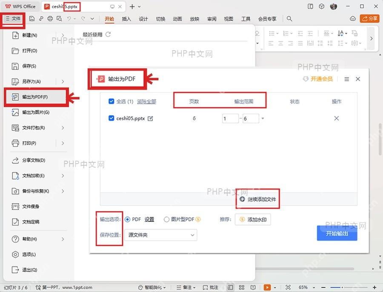Remove ceshi05.pptx with the X icon
The width and height of the screenshot is (383, 292).
pos(336,118)
